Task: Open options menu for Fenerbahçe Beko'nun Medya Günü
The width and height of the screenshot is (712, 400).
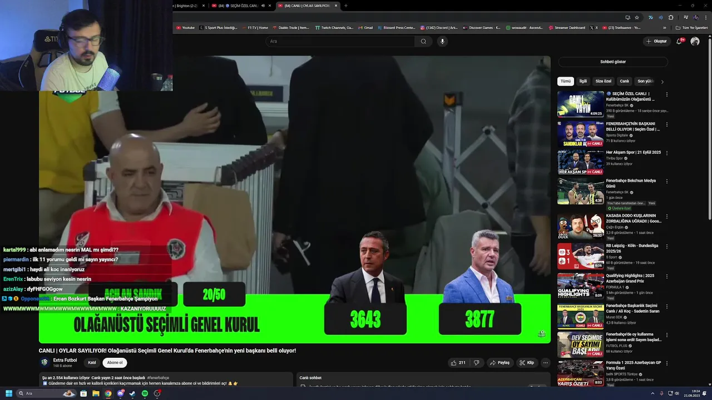Action: 666,181
